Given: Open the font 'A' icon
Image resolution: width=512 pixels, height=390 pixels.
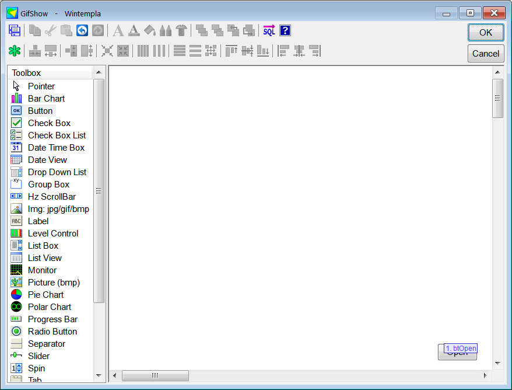Looking at the screenshot, I should 118,31.
